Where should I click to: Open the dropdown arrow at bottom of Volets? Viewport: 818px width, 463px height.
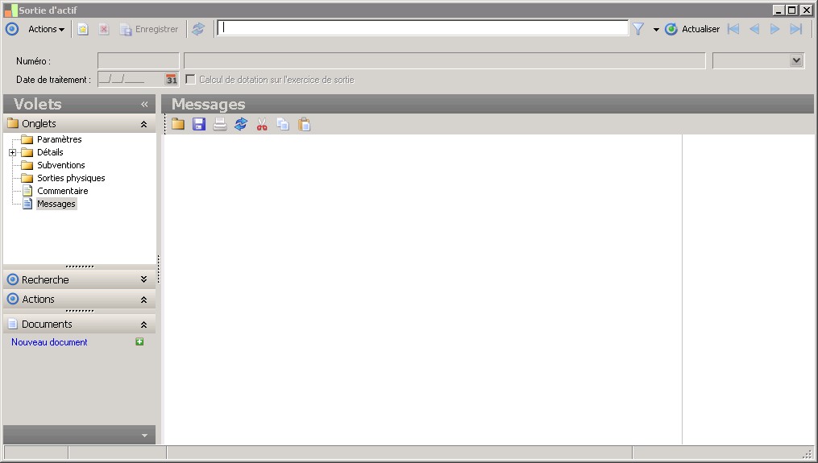[x=144, y=436]
